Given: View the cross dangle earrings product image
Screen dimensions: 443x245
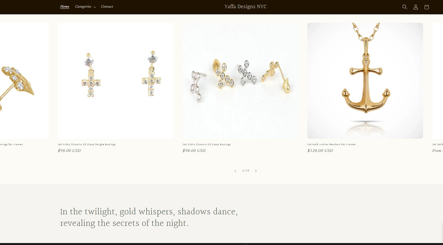Looking at the screenshot, I should click(116, 81).
